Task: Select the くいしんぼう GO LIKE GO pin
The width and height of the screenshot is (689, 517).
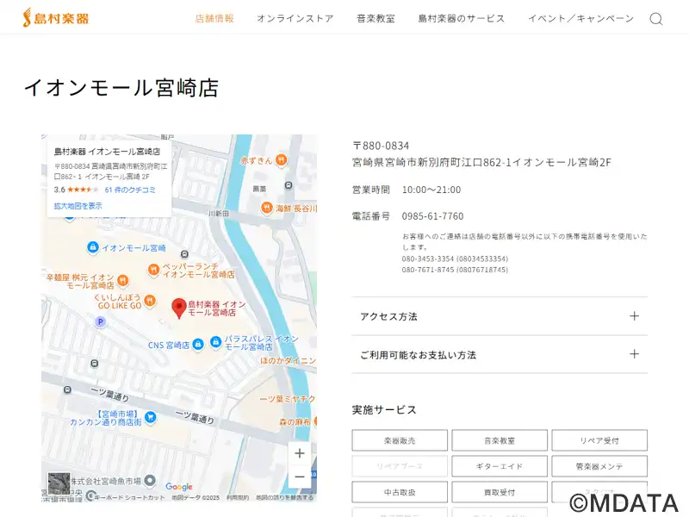Action: tap(149, 301)
